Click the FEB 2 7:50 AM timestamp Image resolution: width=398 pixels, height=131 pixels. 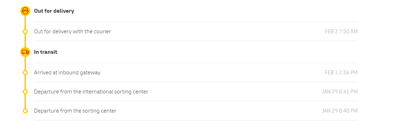pos(341,32)
